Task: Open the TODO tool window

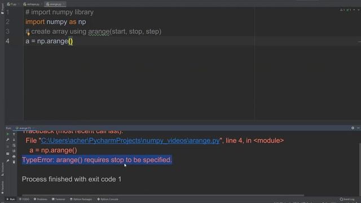Action: click(x=24, y=199)
